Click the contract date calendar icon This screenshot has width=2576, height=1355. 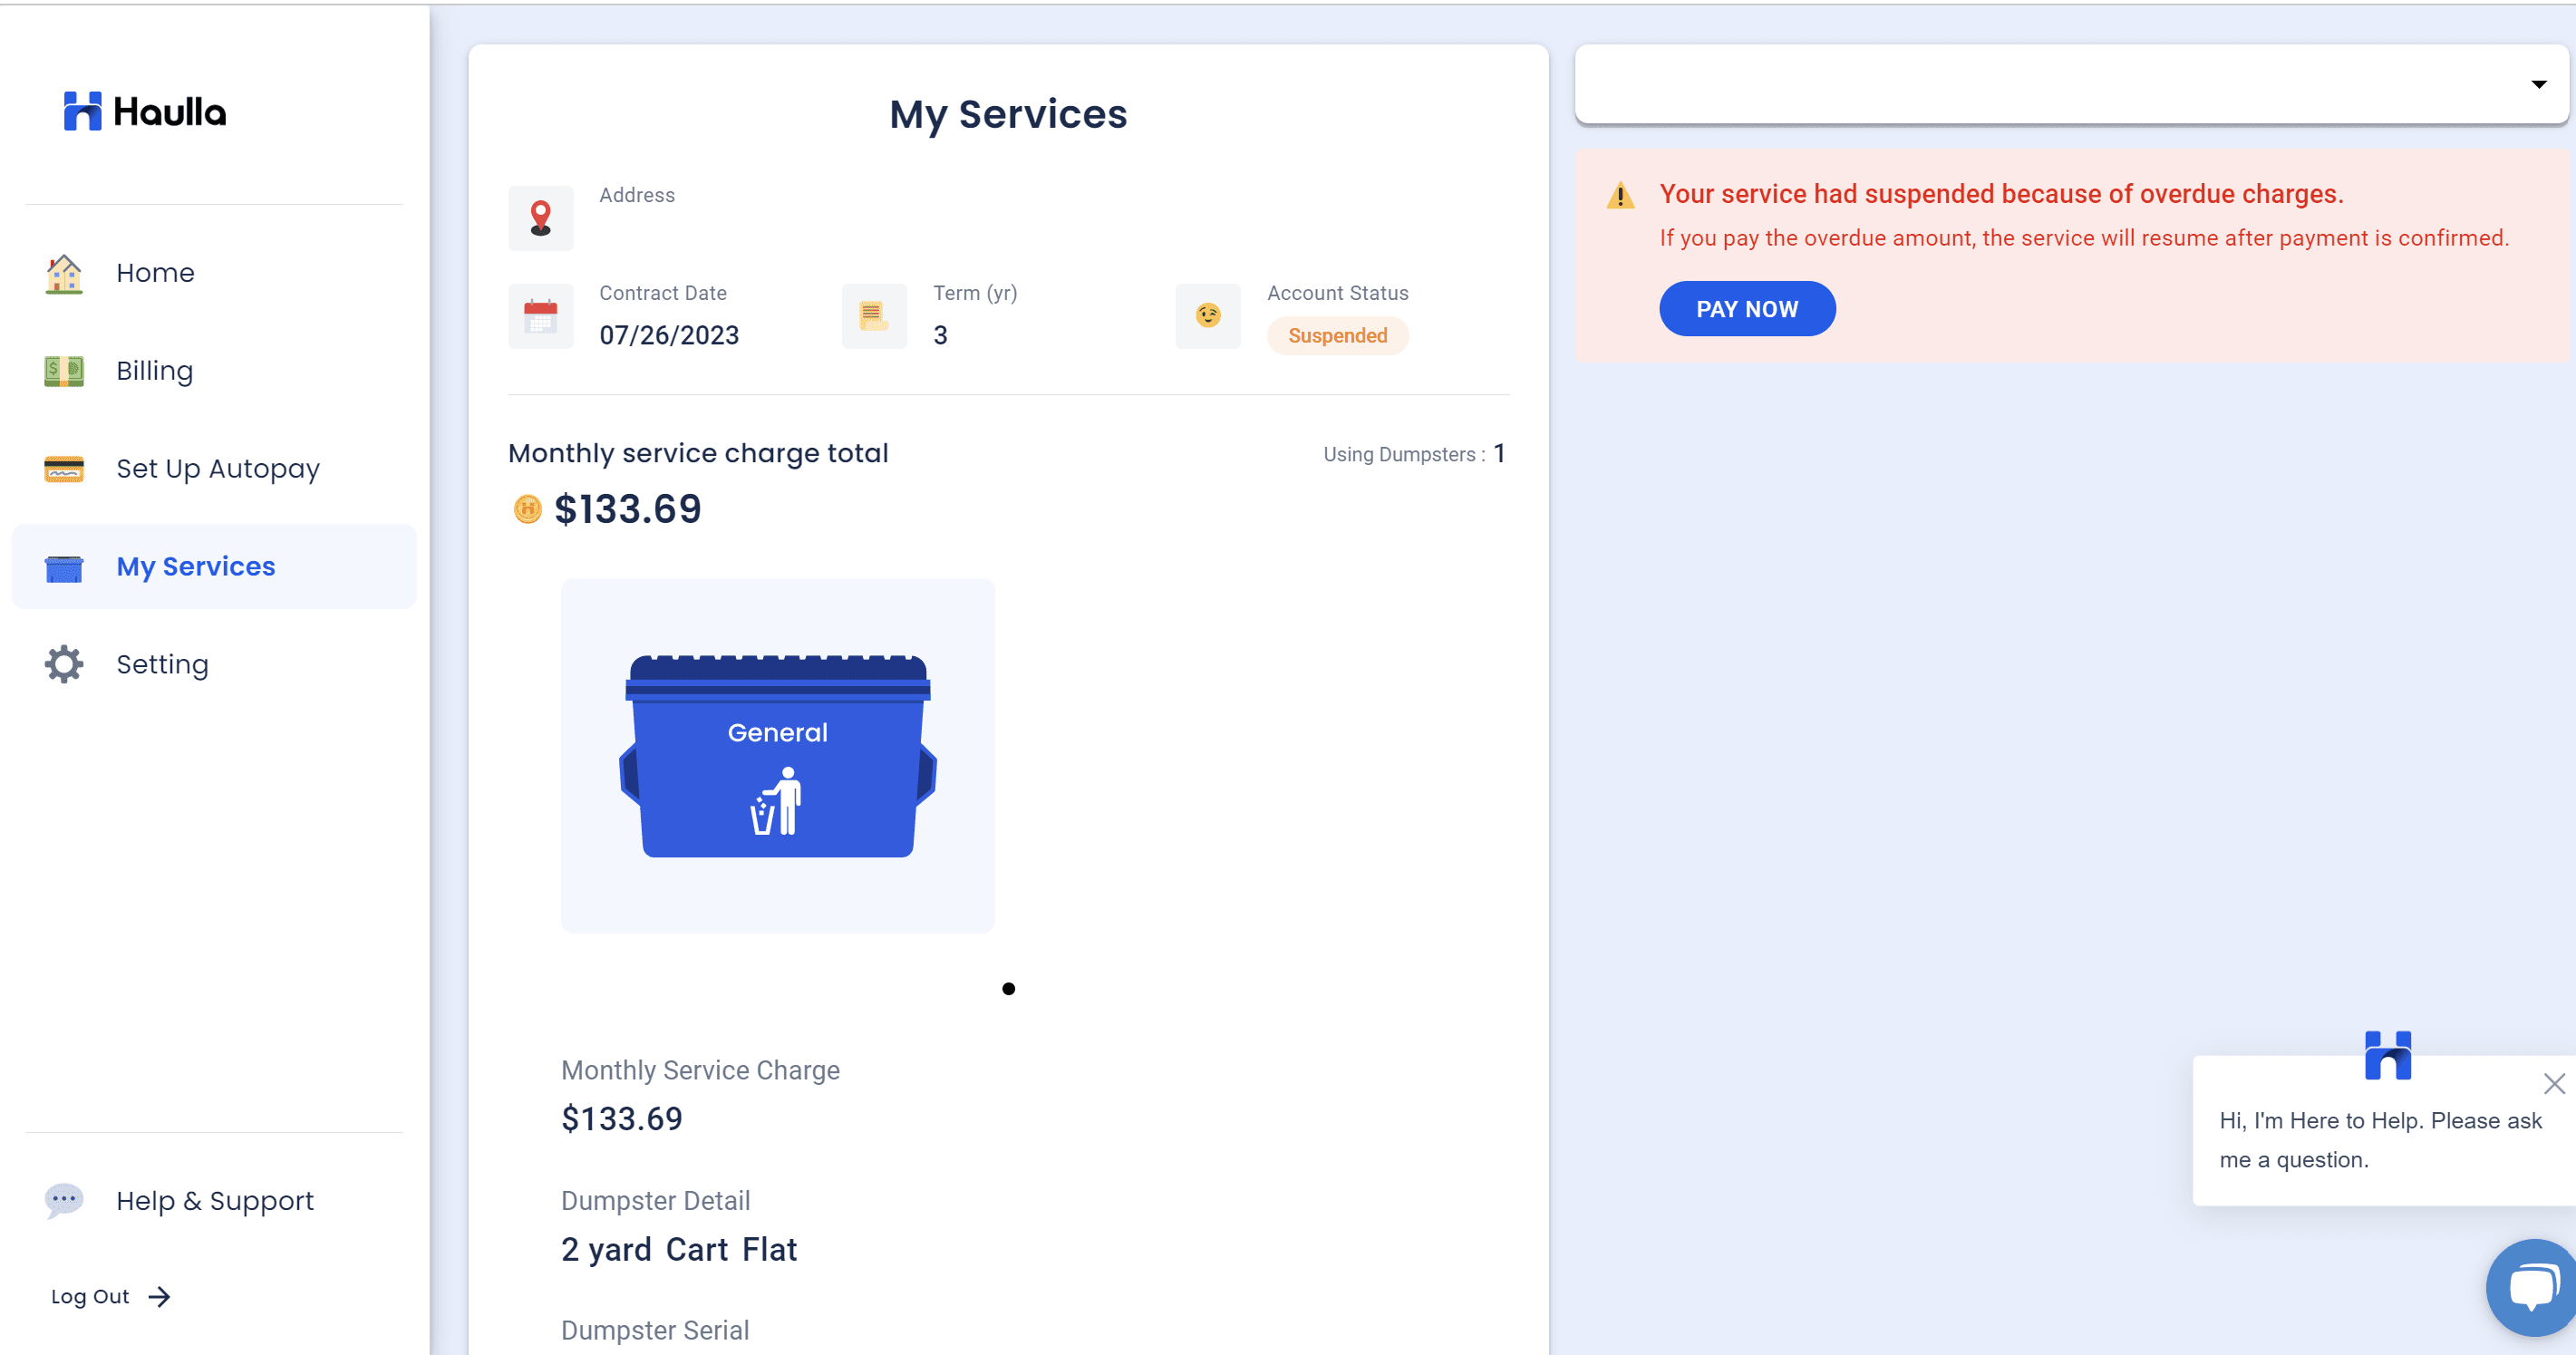[541, 316]
